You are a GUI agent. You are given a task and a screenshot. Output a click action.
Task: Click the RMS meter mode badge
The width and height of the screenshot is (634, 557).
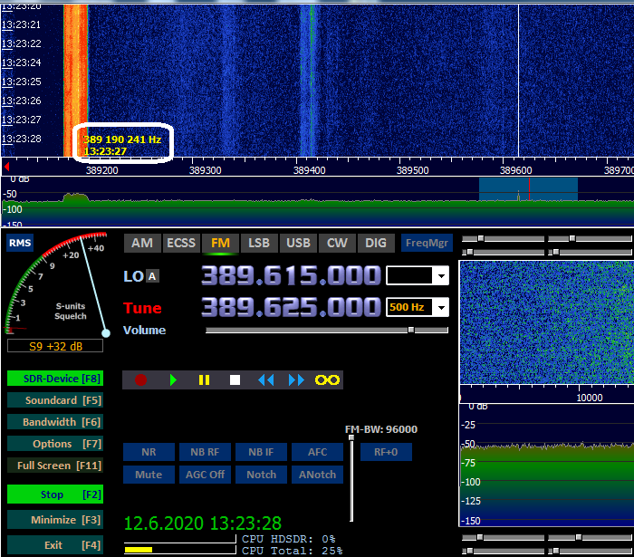point(20,243)
